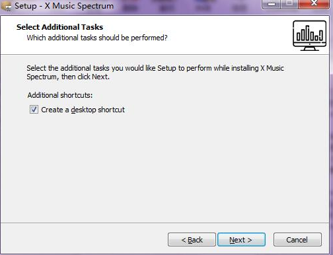Minimize the Setup window
333x255 pixels.
pos(272,4)
